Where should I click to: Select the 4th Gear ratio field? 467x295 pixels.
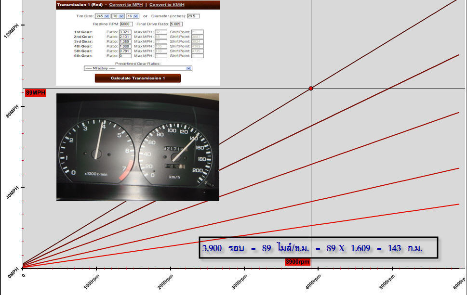coord(125,46)
